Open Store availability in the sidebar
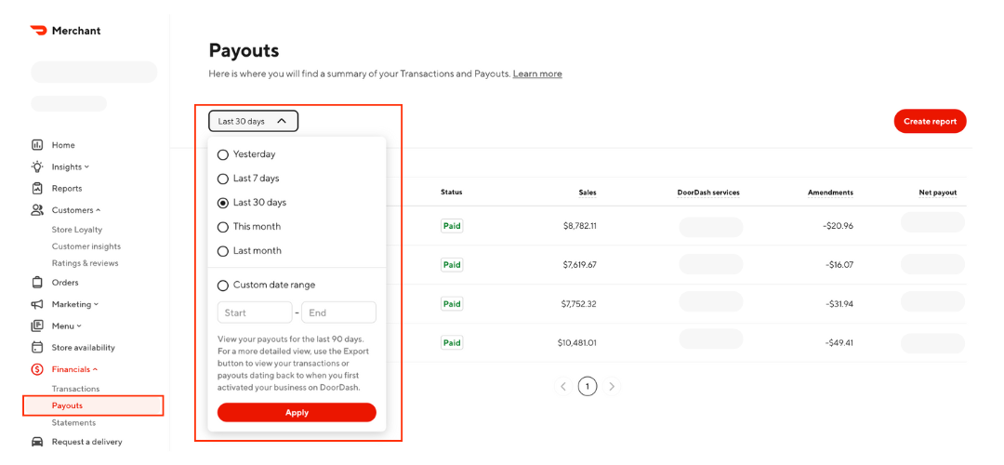Viewport: 1004px width, 465px height. pyautogui.click(x=84, y=348)
